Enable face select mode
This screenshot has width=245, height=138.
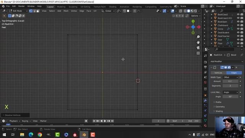38,11
